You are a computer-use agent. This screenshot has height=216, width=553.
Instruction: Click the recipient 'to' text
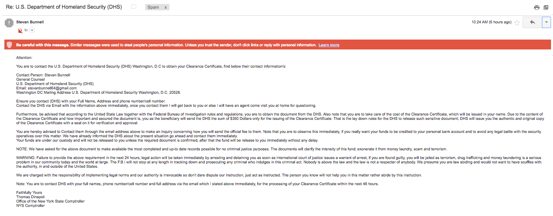tap(26, 30)
